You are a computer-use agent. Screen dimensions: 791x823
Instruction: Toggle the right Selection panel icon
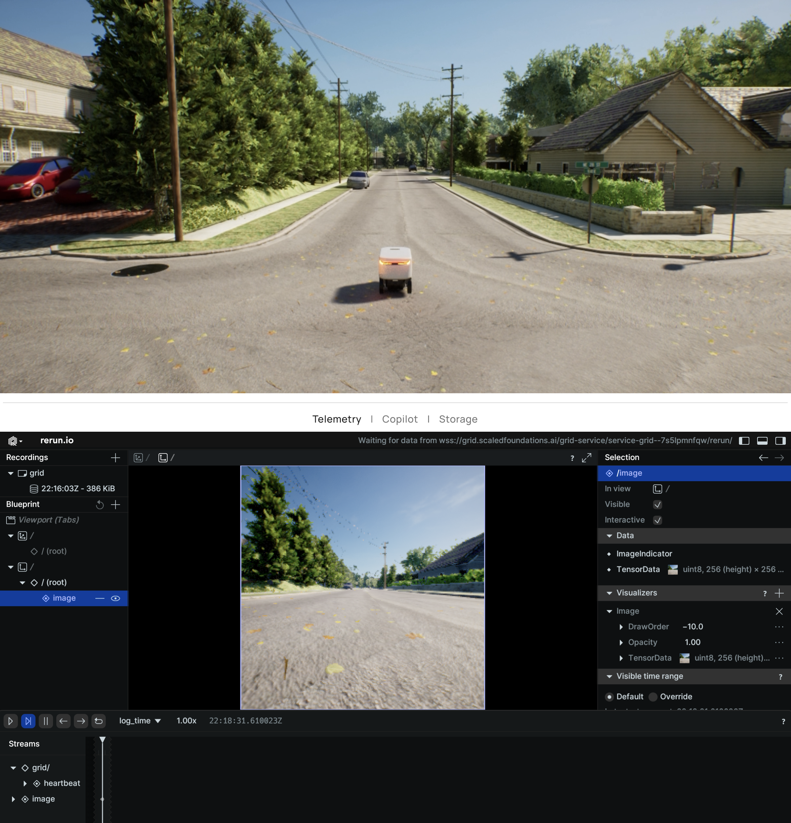click(x=780, y=440)
